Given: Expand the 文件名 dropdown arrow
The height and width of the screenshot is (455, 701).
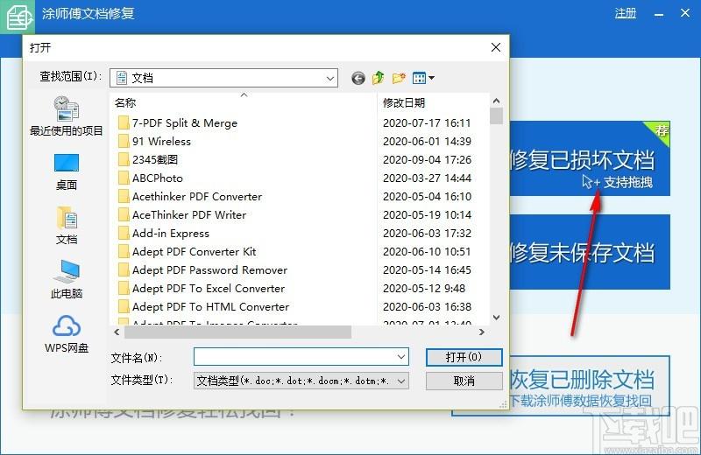Looking at the screenshot, I should 401,357.
